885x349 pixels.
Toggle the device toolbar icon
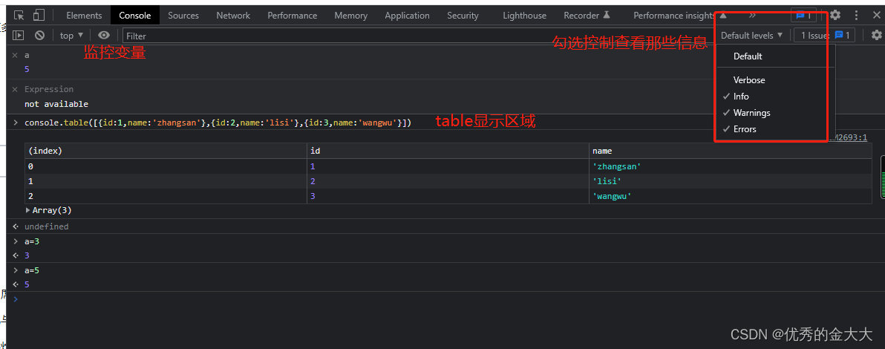pyautogui.click(x=39, y=16)
